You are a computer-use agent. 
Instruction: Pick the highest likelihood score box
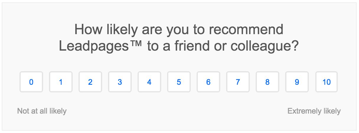coord(327,82)
